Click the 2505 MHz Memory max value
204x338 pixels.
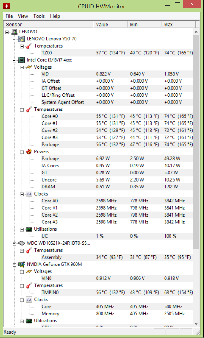click(x=175, y=314)
